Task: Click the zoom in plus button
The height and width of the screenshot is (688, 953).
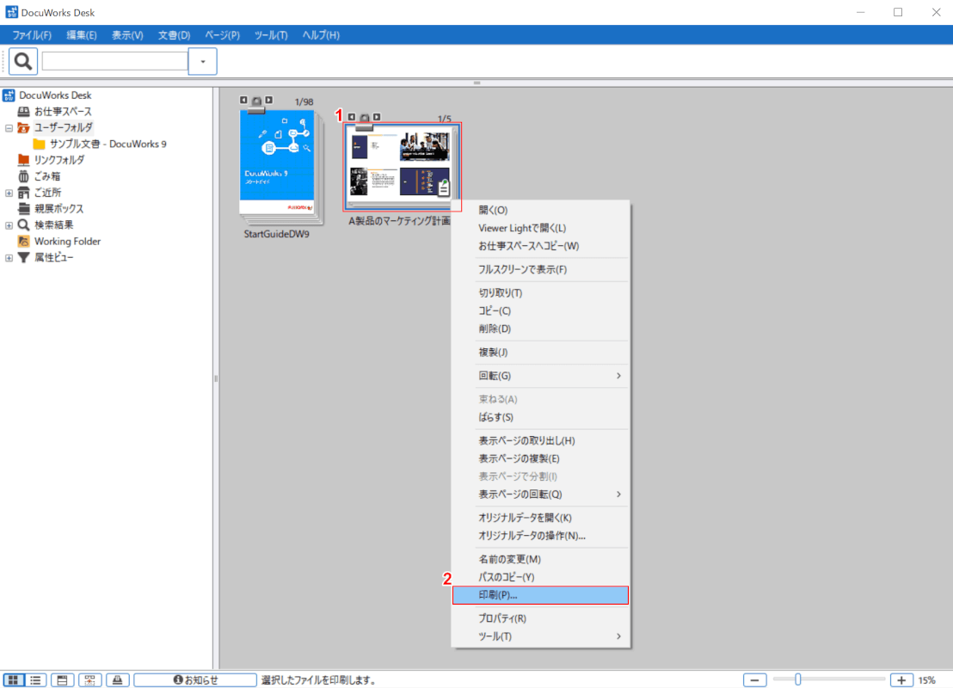Action: [901, 679]
